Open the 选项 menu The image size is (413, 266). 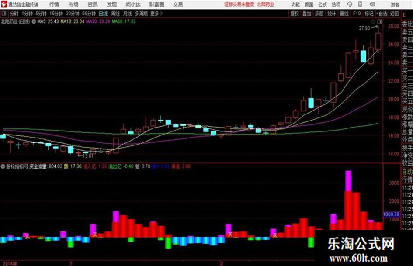pyautogui.click(x=336, y=4)
